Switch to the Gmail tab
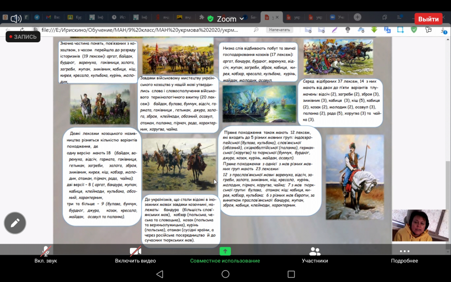Viewport: 451px width, 282px height. (53, 17)
